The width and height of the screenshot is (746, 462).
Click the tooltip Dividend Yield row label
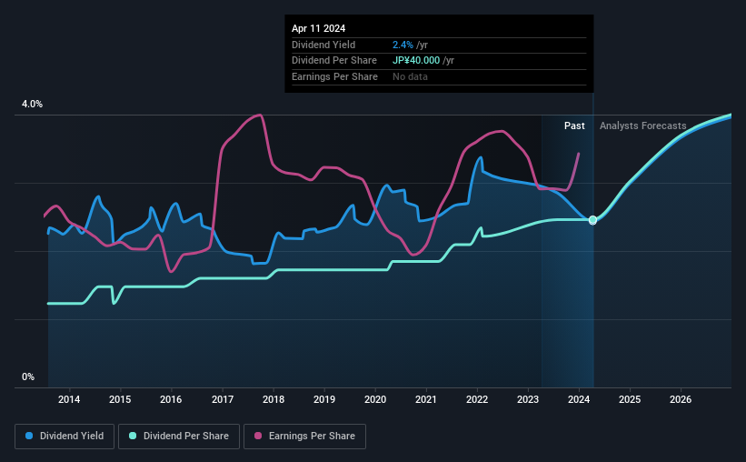(323, 45)
